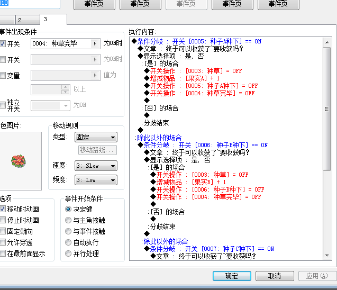Viewport: 337px width, 290px height.
Task: Choose 自动执行 as event trigger
Action: point(68,242)
